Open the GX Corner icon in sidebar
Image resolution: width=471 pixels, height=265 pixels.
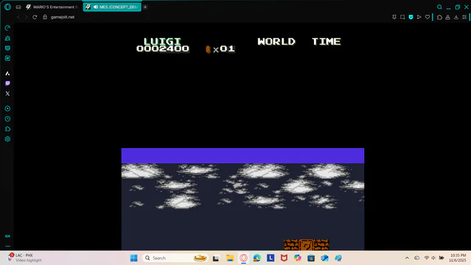(8, 48)
